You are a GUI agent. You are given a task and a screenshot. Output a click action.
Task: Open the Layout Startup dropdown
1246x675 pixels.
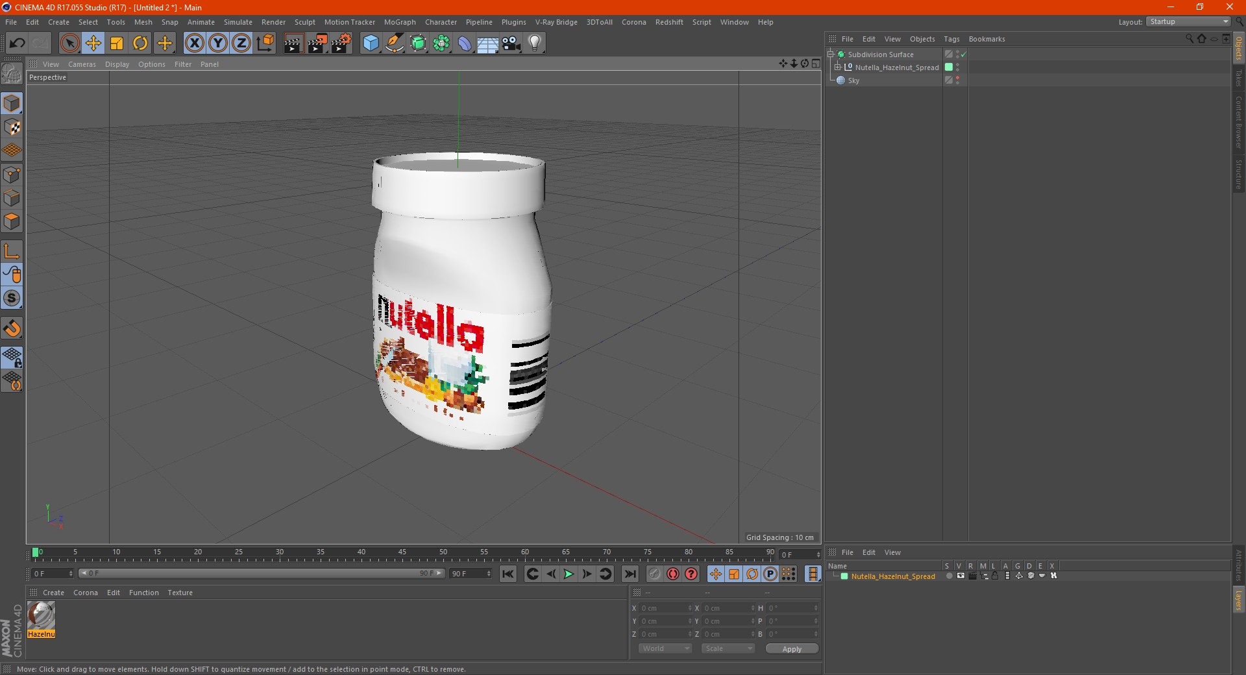[1188, 21]
